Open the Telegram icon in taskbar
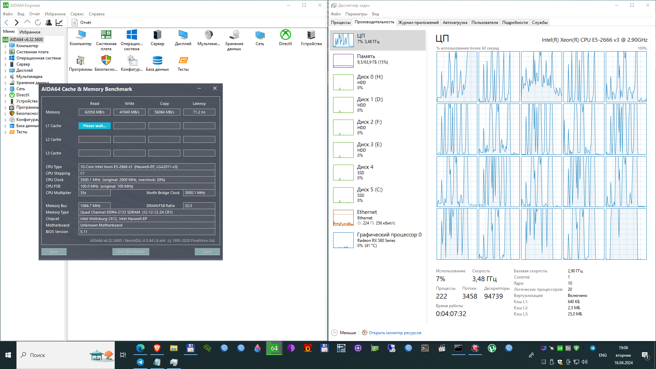656x369 pixels. [140, 362]
